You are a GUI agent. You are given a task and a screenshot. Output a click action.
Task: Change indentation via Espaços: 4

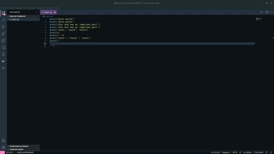(226, 152)
